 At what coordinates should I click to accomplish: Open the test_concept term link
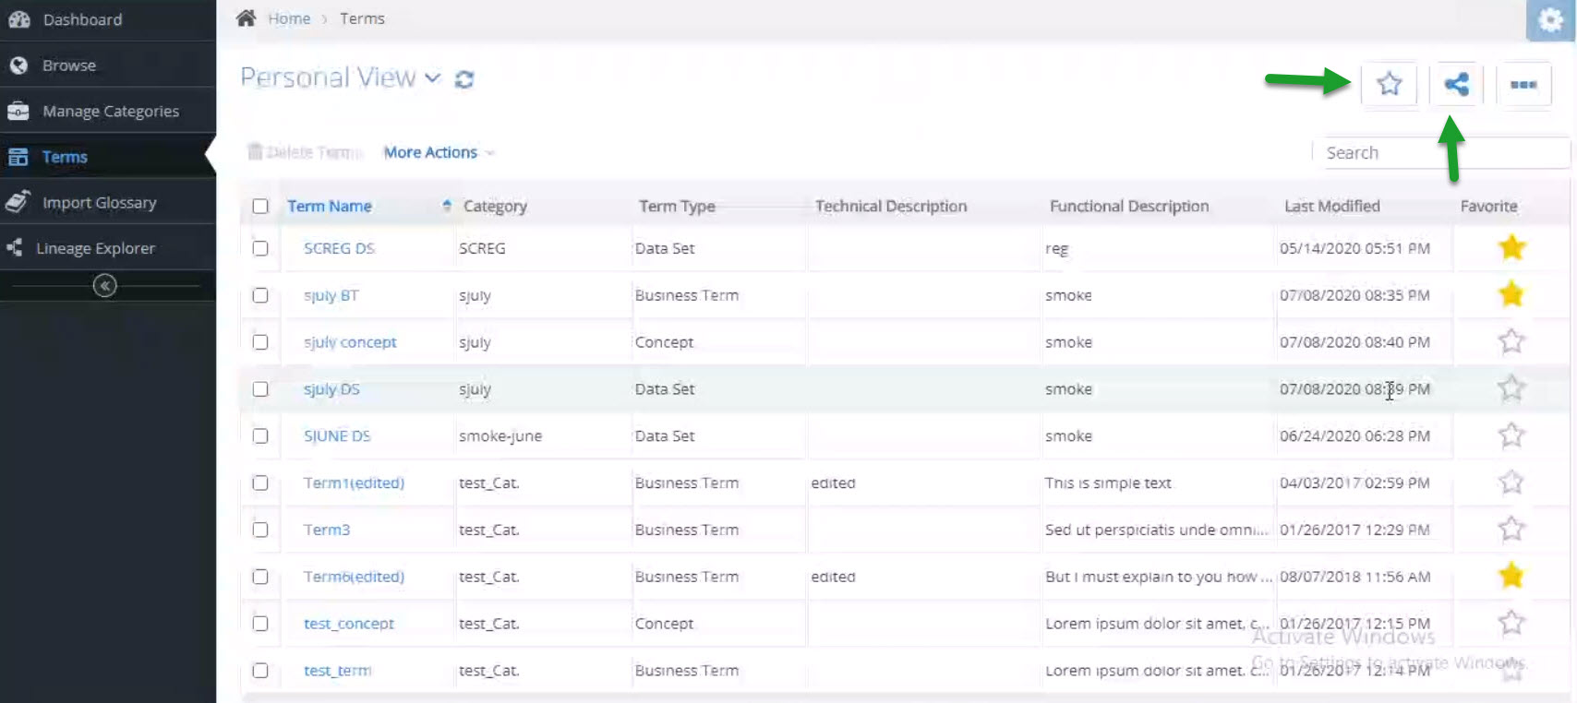tap(349, 624)
